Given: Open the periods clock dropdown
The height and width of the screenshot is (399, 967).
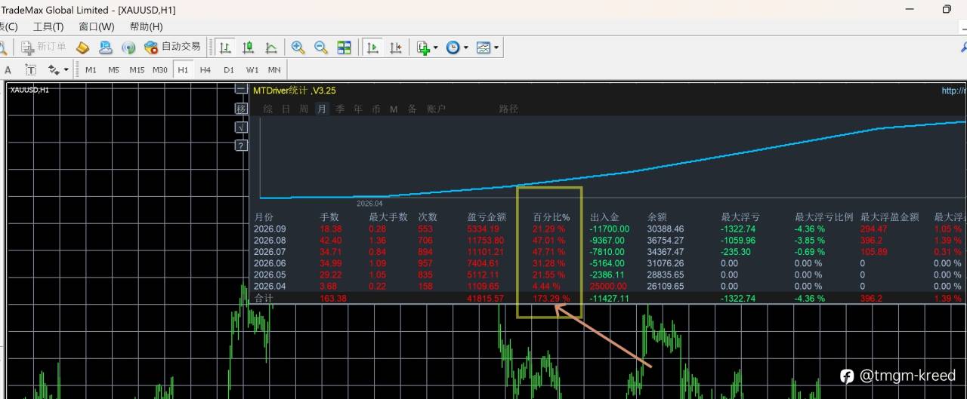Looking at the screenshot, I should [457, 48].
